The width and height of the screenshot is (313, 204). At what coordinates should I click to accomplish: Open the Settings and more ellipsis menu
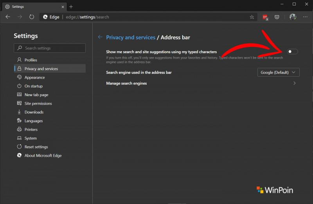click(305, 17)
